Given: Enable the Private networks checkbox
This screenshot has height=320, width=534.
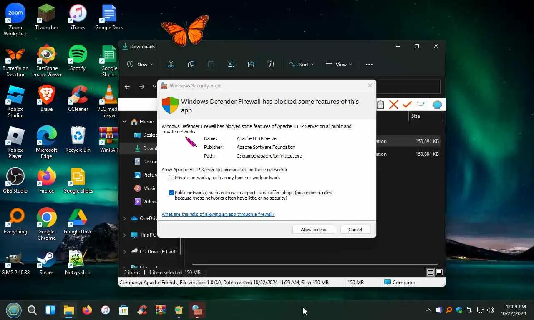Looking at the screenshot, I should point(171,177).
